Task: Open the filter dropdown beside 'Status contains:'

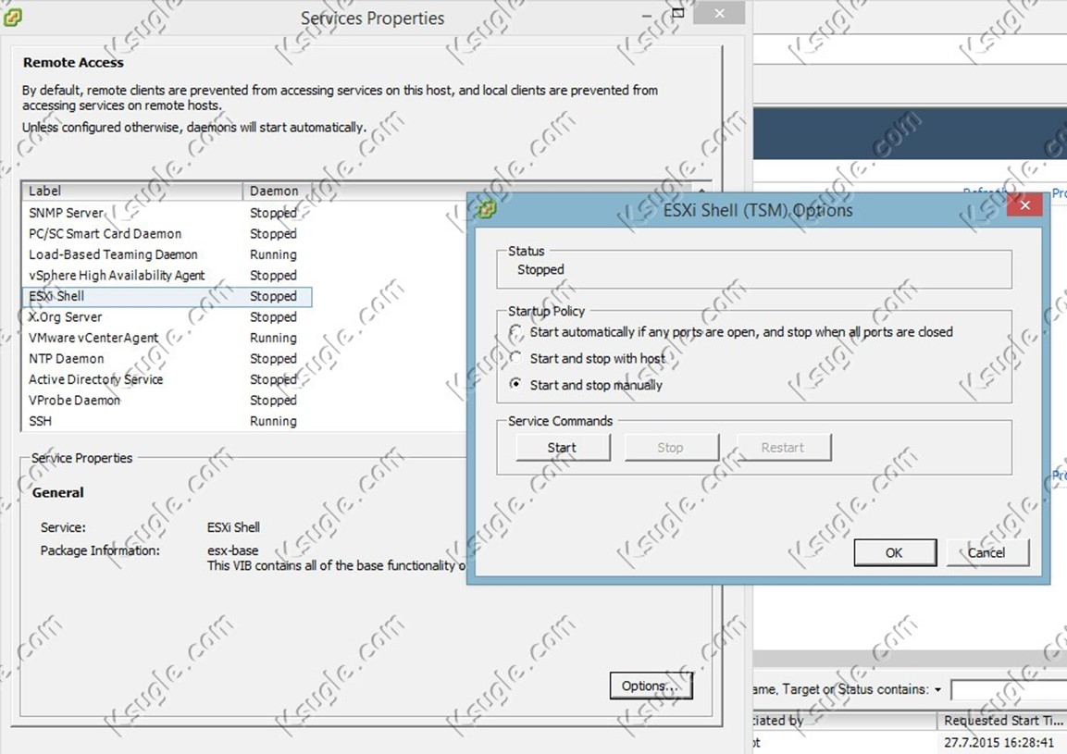Action: [x=937, y=690]
